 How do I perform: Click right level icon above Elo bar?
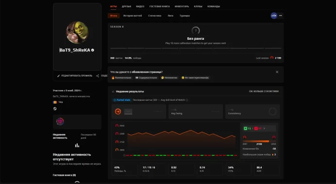[x=274, y=137]
